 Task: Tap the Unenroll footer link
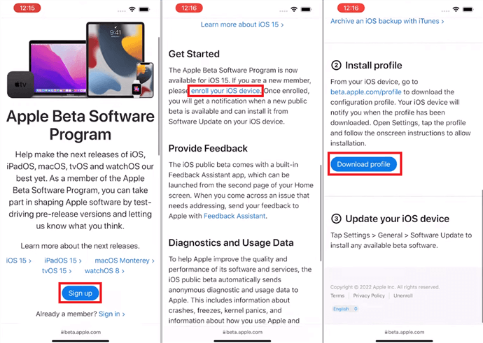[403, 295]
